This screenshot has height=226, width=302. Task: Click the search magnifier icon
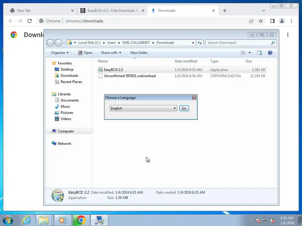point(273,43)
